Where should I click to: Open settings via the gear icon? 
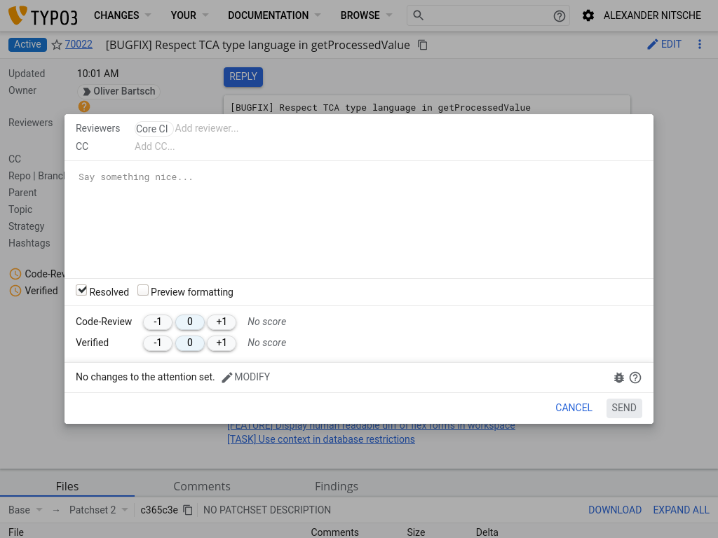588,15
